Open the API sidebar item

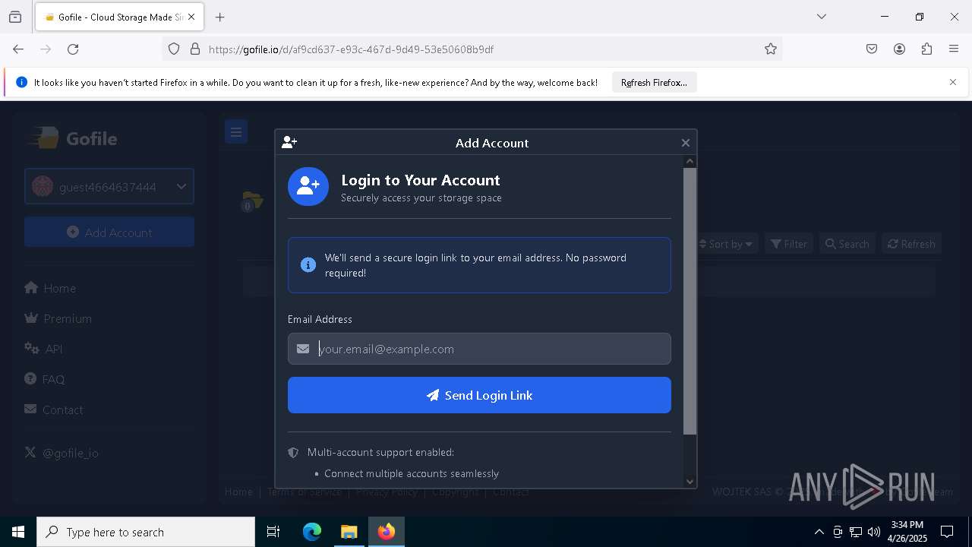tap(43, 349)
